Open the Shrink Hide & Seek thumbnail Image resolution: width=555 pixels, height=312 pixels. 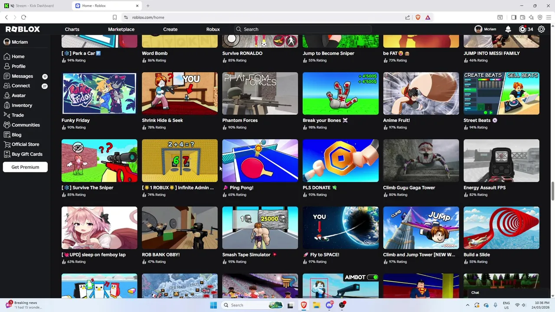click(x=180, y=93)
